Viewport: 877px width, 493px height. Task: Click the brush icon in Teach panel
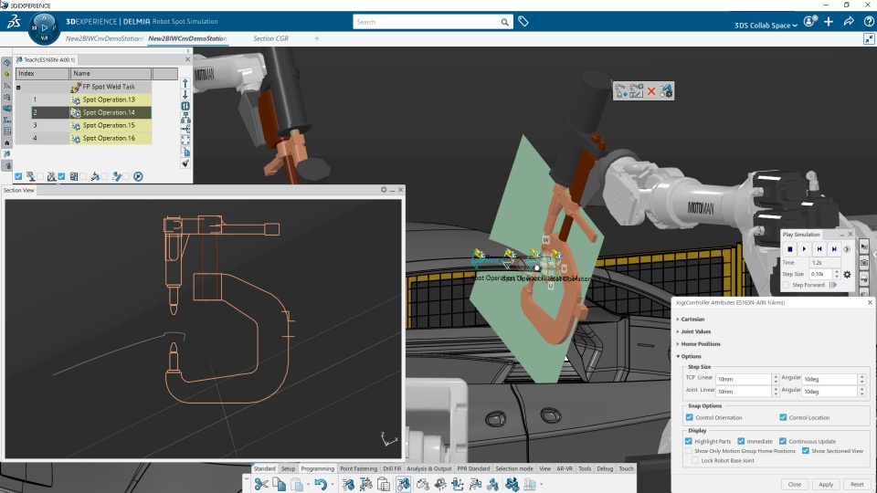[x=185, y=163]
